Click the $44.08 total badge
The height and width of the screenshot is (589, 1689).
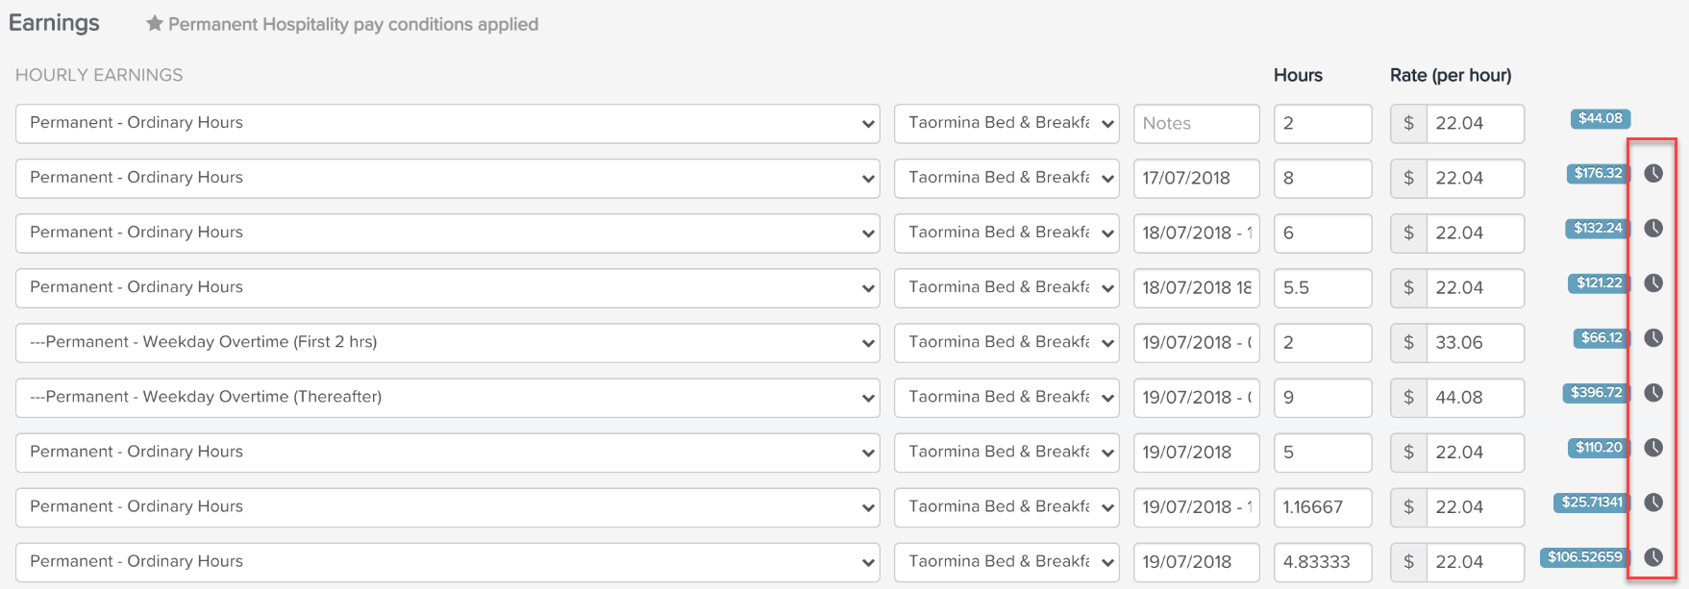pyautogui.click(x=1601, y=119)
